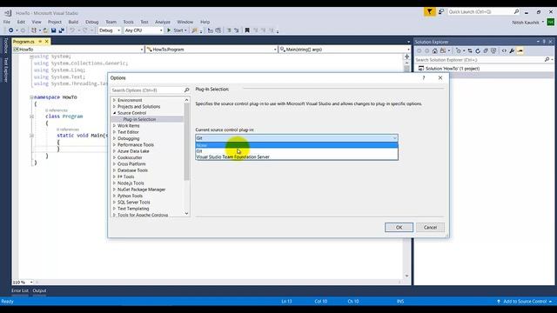
Task: Select Plug-in Selection in the options tree
Action: (x=139, y=119)
